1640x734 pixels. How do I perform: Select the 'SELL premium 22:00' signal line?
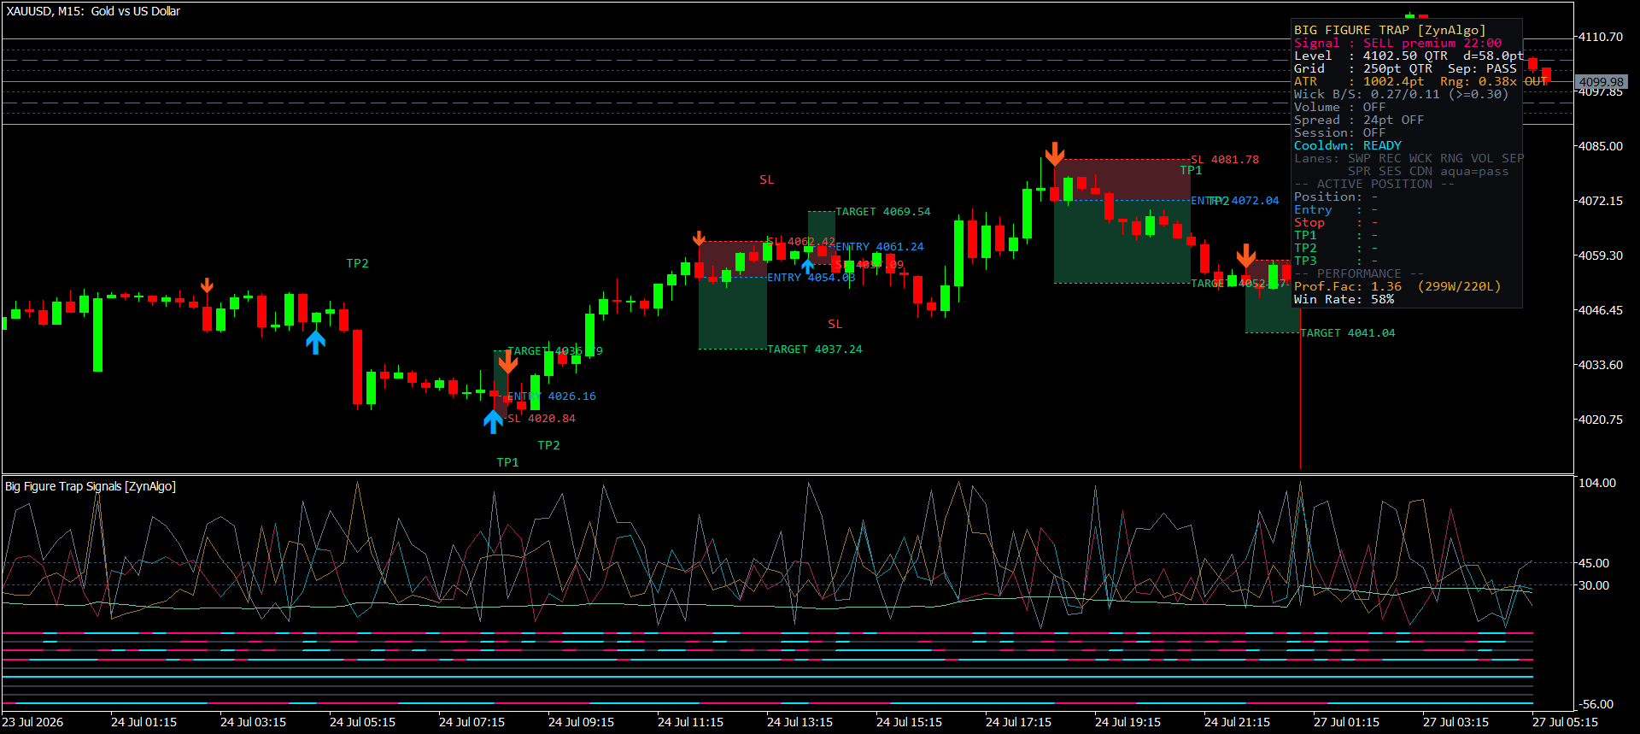point(1397,43)
